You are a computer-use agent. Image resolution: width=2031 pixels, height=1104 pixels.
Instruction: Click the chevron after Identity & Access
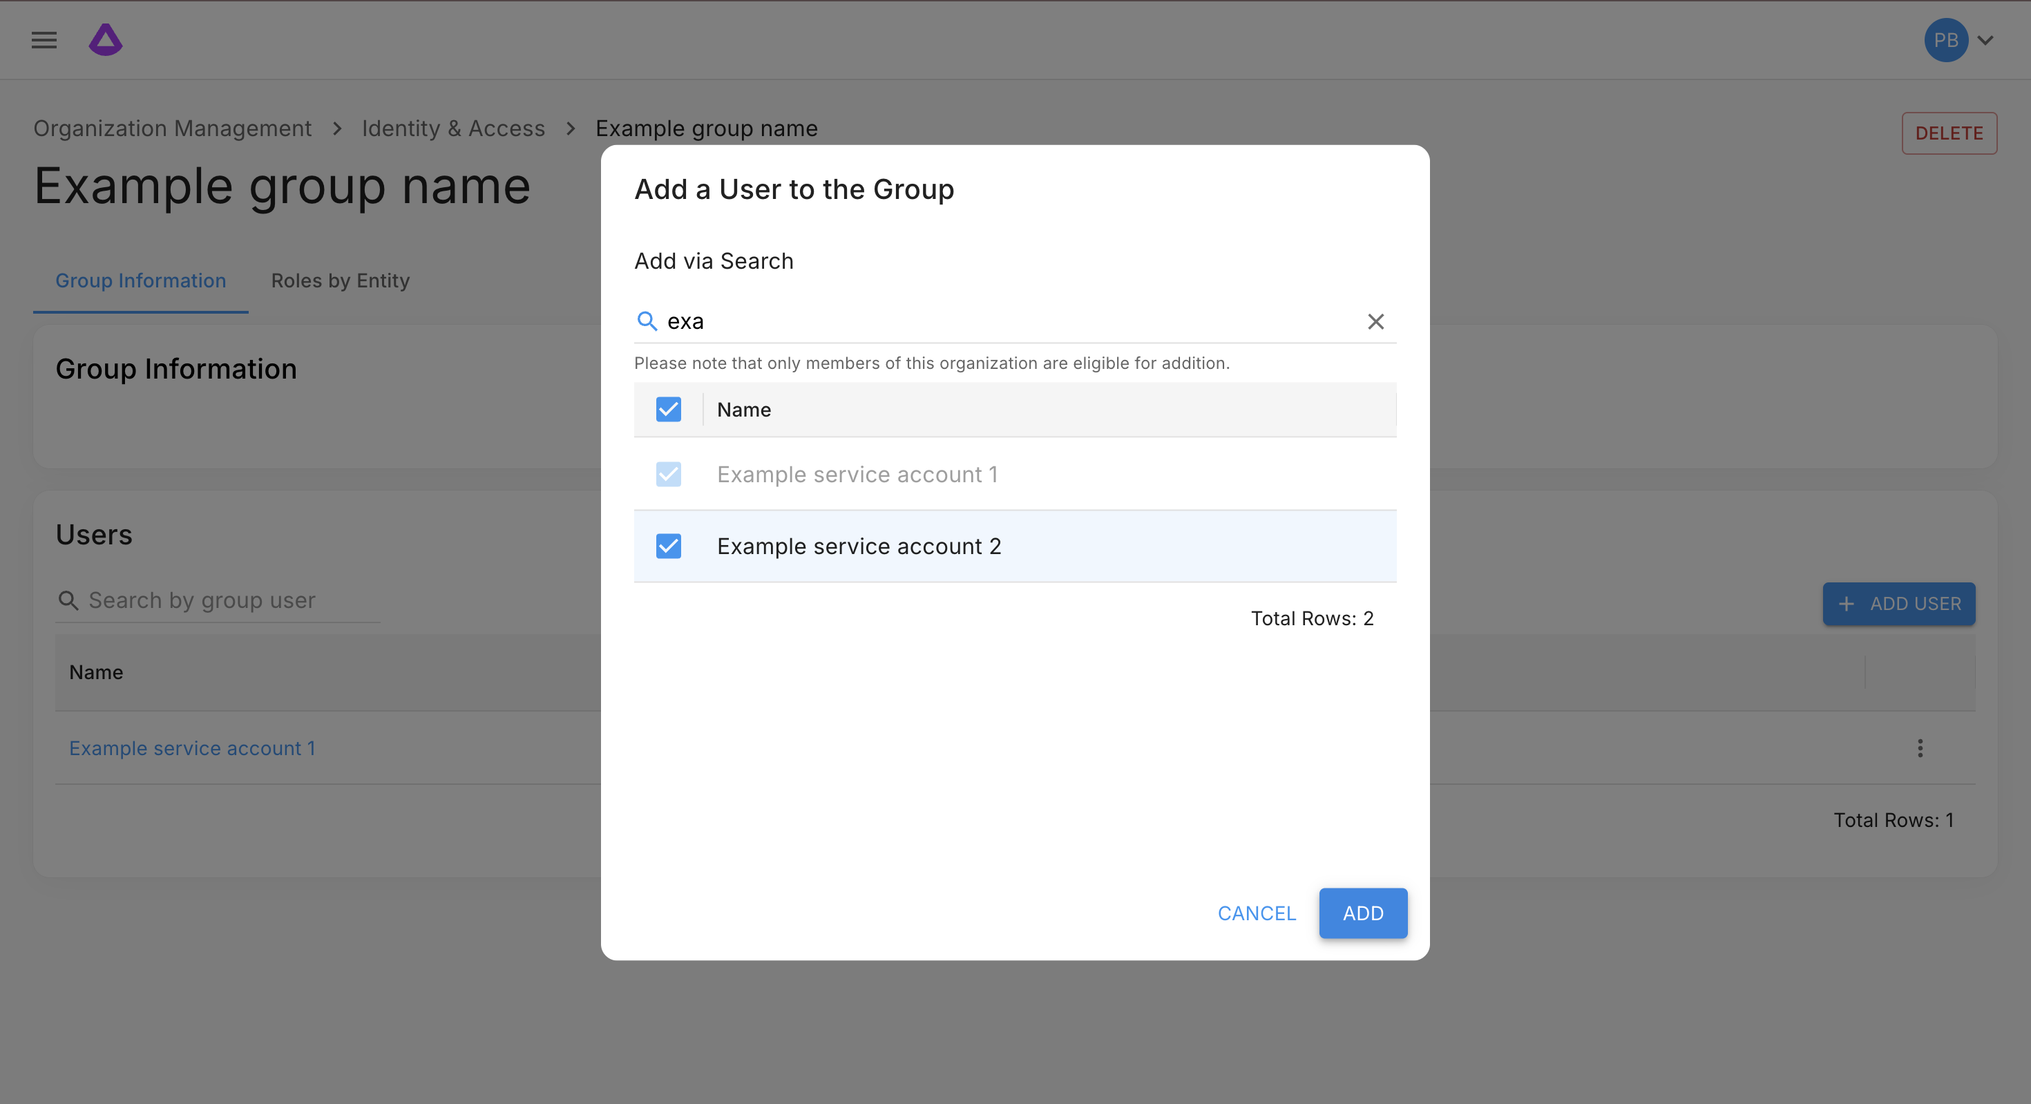point(571,129)
